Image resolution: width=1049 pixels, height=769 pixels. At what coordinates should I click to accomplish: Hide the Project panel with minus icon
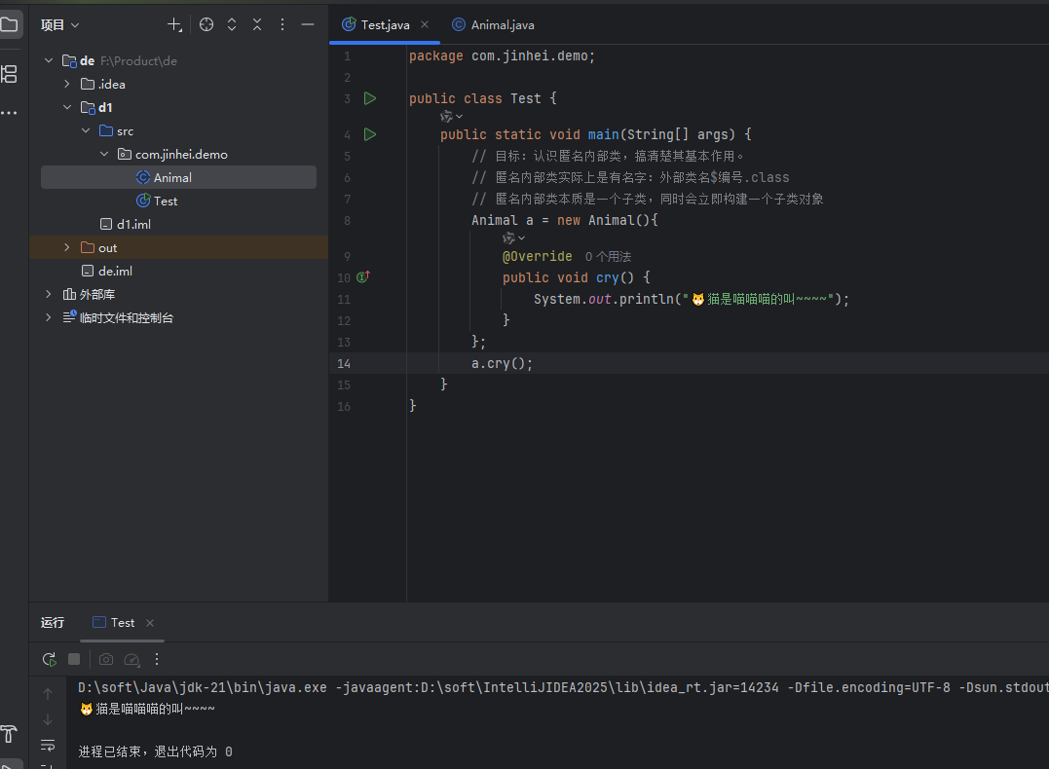tap(308, 24)
